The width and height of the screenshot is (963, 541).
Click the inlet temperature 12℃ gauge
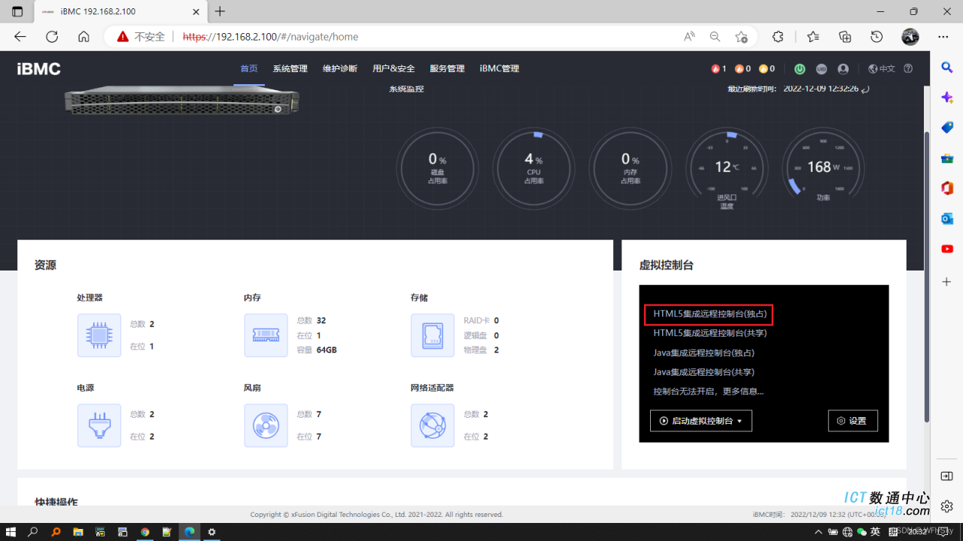coord(727,168)
